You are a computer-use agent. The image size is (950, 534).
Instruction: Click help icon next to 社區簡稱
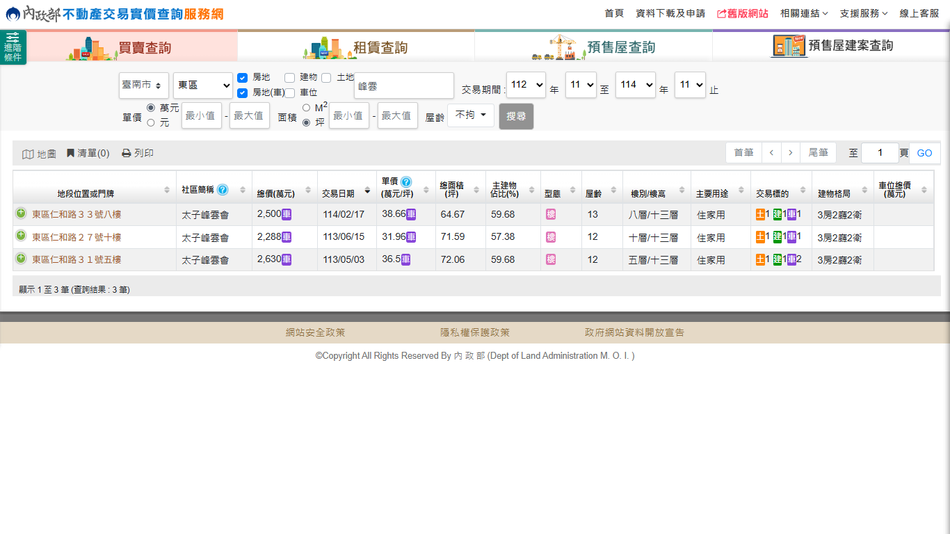[223, 189]
